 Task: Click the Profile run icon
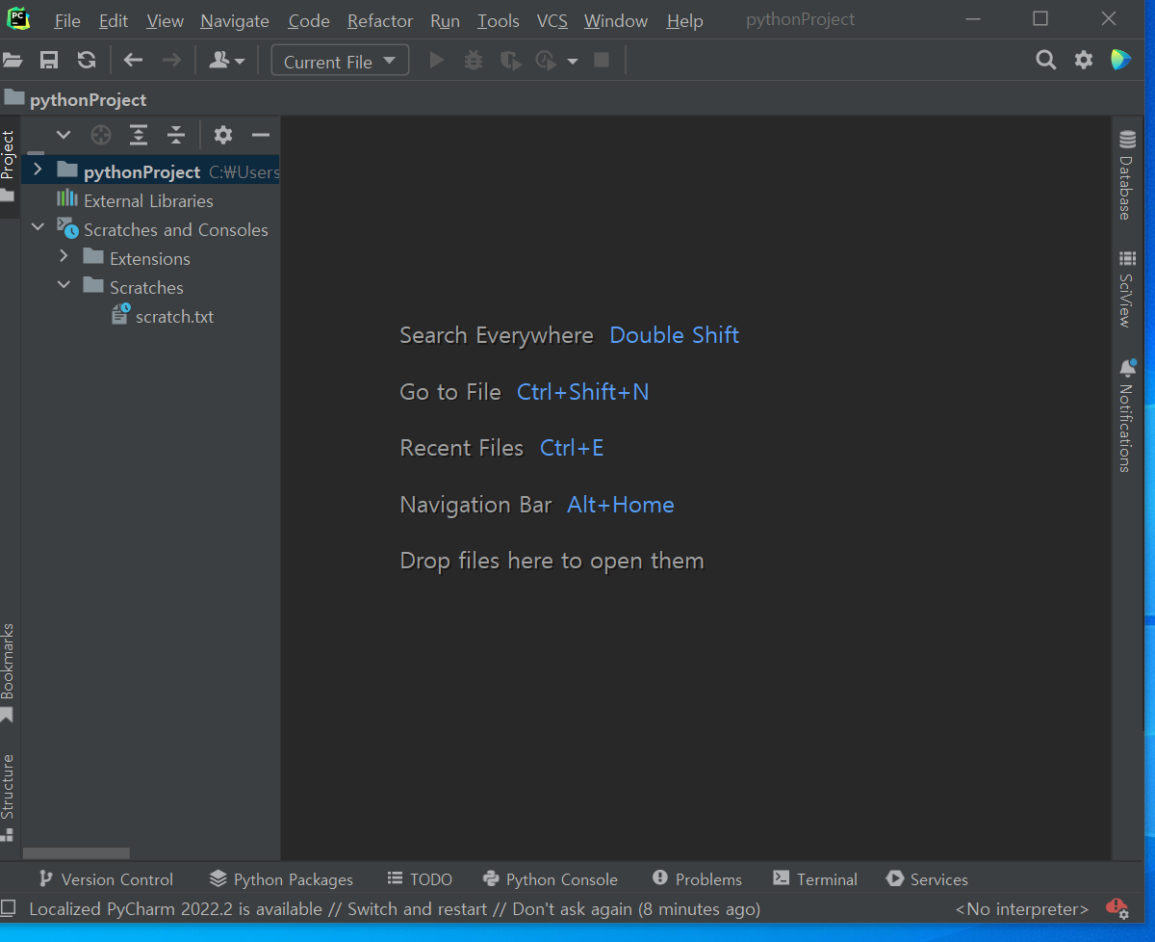547,61
